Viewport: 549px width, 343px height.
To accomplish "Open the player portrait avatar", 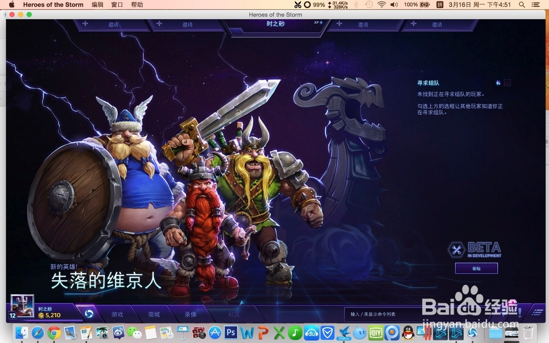I will 23,306.
